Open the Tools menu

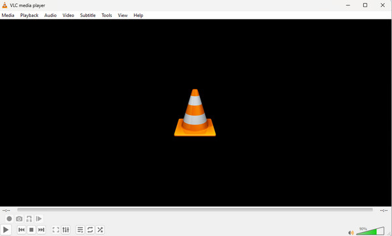pyautogui.click(x=106, y=15)
